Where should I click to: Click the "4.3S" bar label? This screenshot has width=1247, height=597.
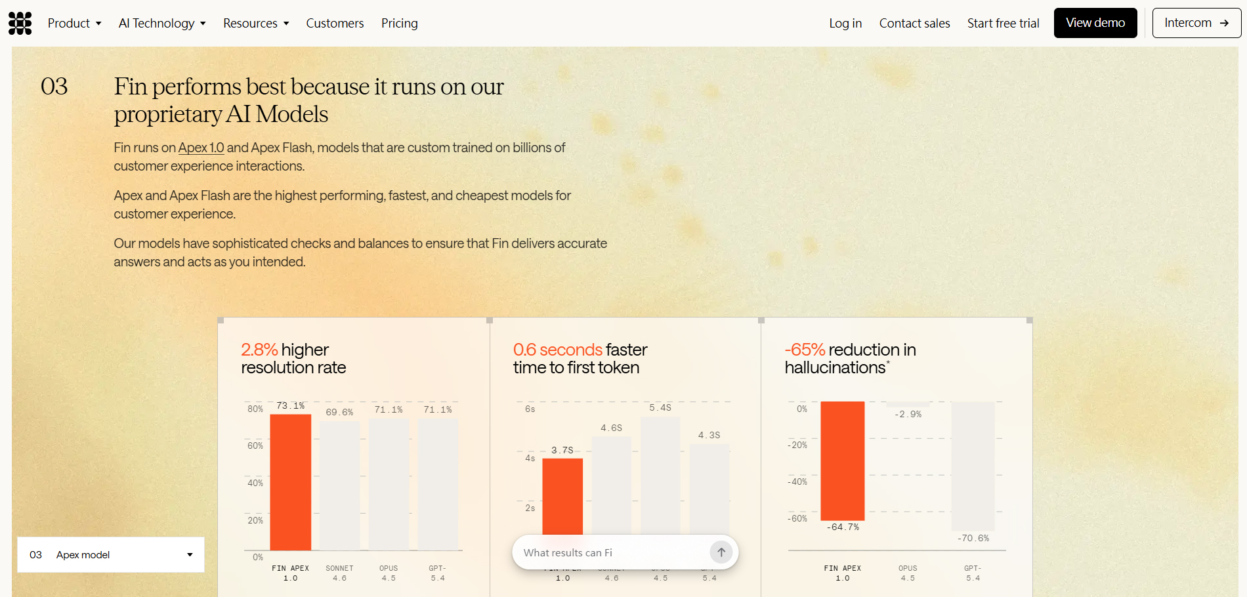709,435
